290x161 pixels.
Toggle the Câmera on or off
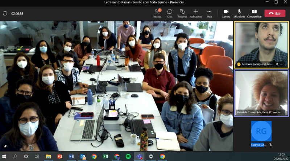coord(226,13)
